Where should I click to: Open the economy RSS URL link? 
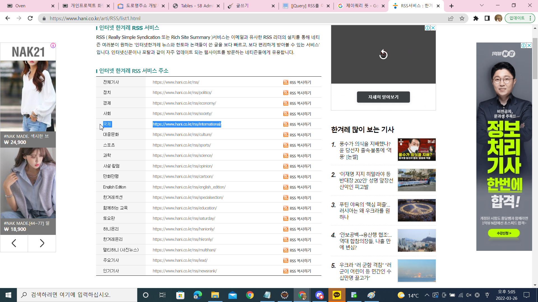pyautogui.click(x=184, y=103)
